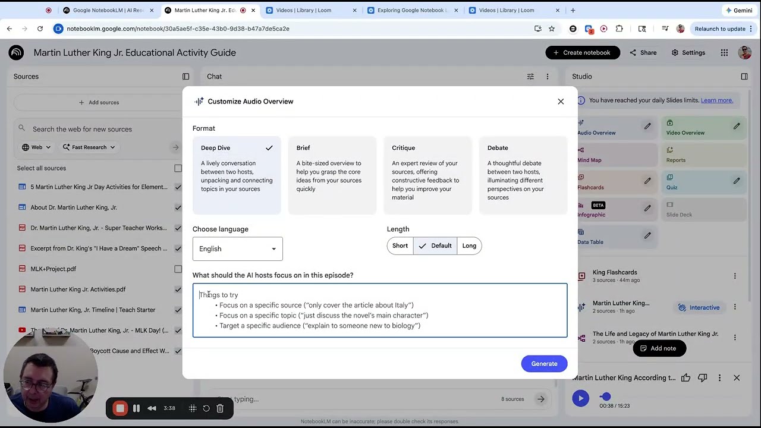Restart the Loom recording

click(206, 408)
